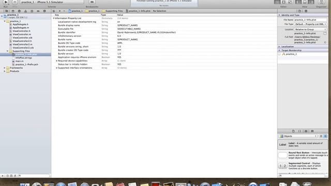This screenshot has width=331, height=186.
Task: Collapse the Identity and Type section
Action: click(279, 15)
